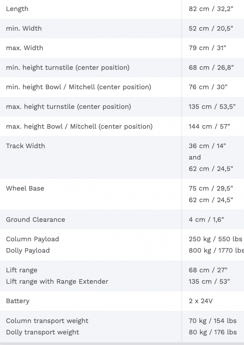This screenshot has height=345, width=244.
Task: Click the min. height Bowl / Mitchell label
Action: click(78, 87)
